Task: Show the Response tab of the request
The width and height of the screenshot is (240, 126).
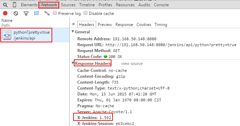Action: pos(124,25)
